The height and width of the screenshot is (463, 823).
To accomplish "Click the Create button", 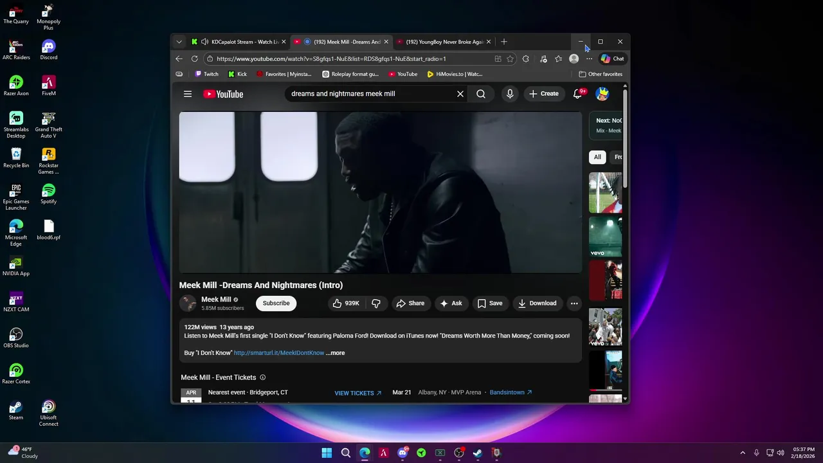I will click(x=544, y=94).
